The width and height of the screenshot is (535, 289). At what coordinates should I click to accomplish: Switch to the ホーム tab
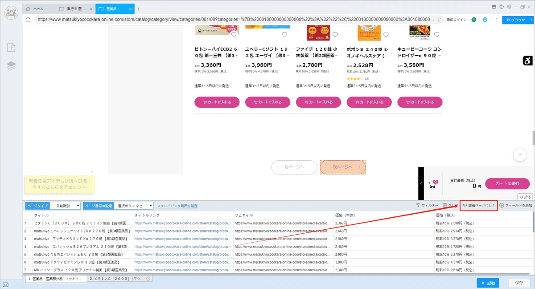coord(39,9)
